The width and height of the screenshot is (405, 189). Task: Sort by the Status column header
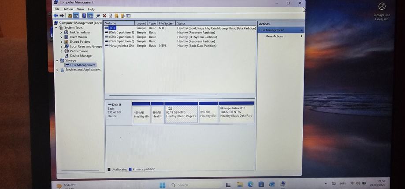click(x=216, y=23)
